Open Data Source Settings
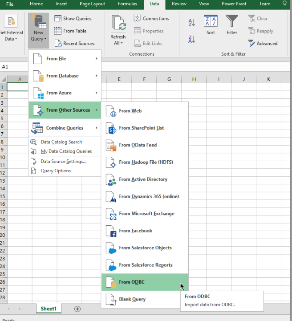 point(65,161)
